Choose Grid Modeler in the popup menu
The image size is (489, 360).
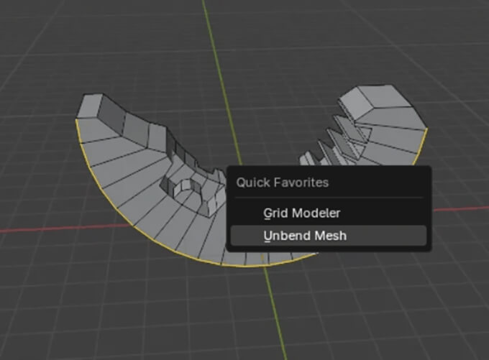pyautogui.click(x=301, y=213)
